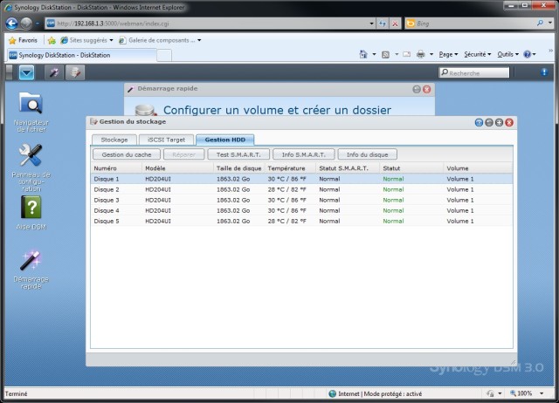Sort by the Numéro column header
Image resolution: width=559 pixels, height=403 pixels.
coord(116,168)
